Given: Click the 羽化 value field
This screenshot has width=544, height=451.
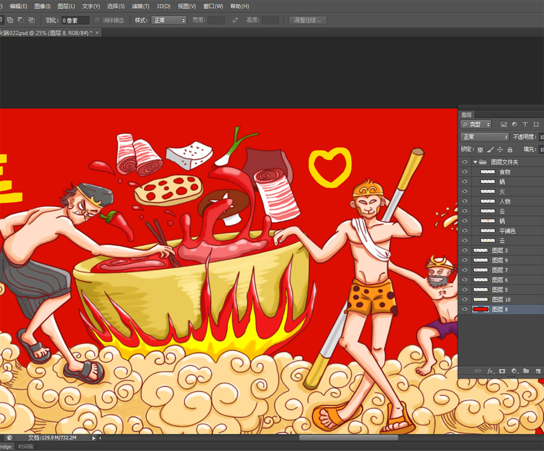Looking at the screenshot, I should pyautogui.click(x=76, y=21).
